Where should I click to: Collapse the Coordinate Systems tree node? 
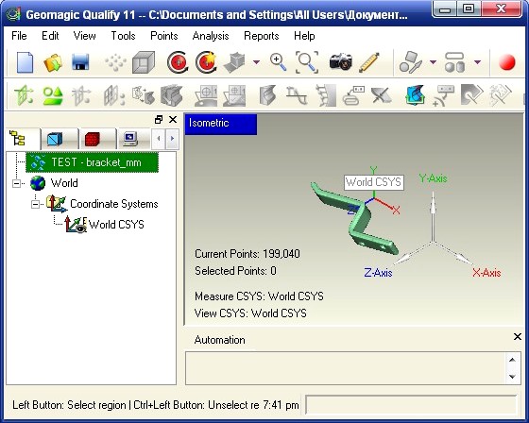click(35, 204)
